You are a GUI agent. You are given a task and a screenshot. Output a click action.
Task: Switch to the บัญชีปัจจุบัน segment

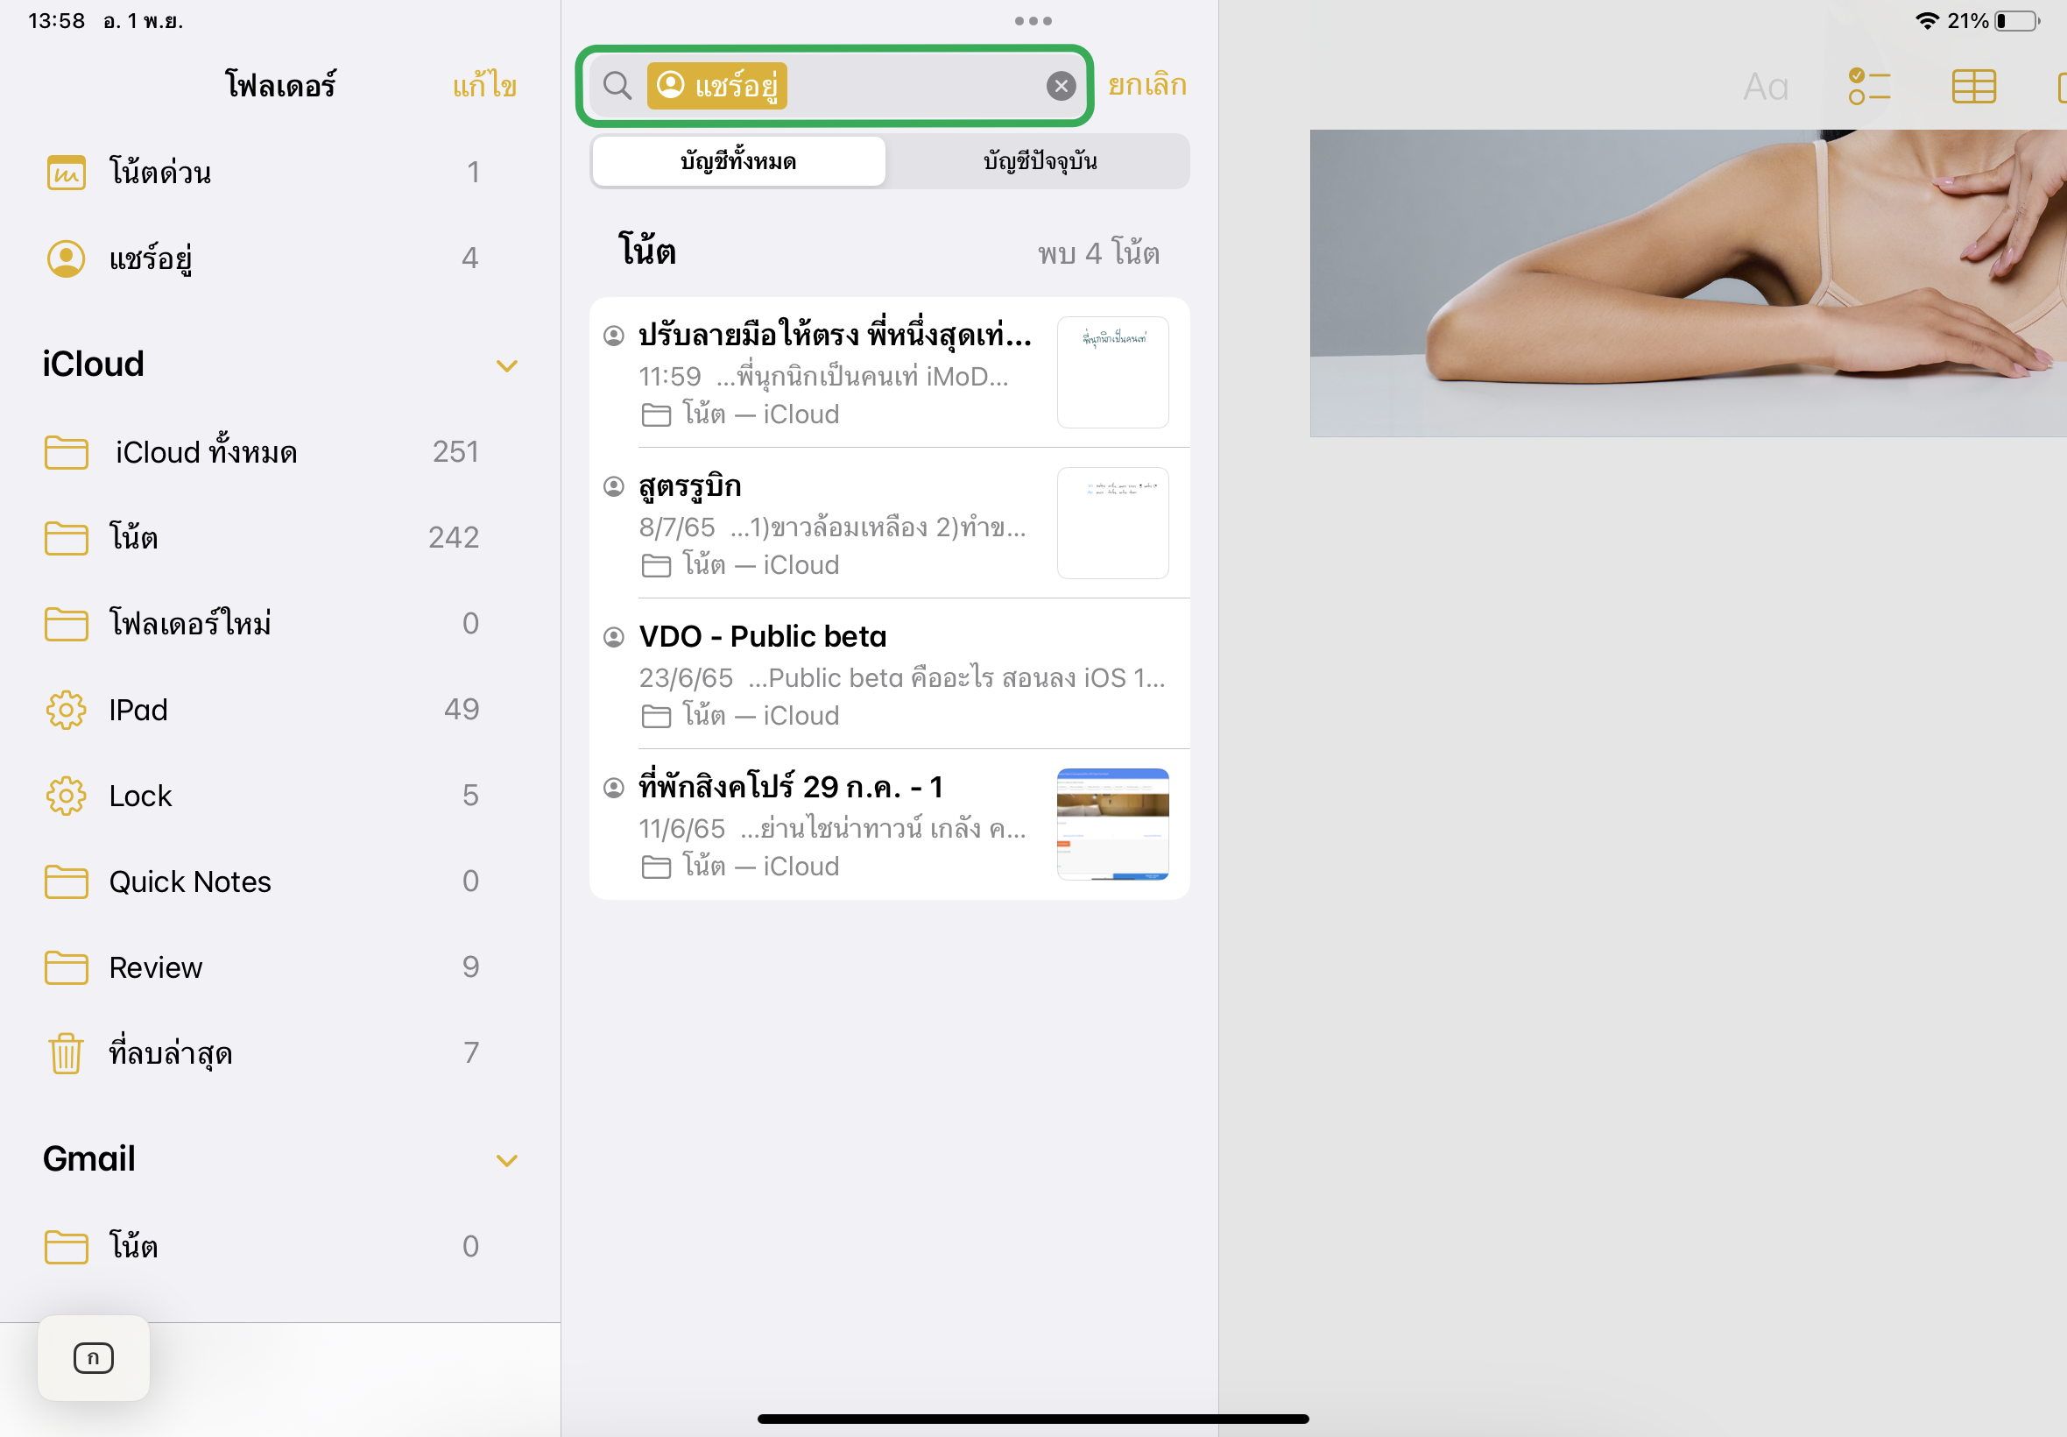pyautogui.click(x=1040, y=161)
